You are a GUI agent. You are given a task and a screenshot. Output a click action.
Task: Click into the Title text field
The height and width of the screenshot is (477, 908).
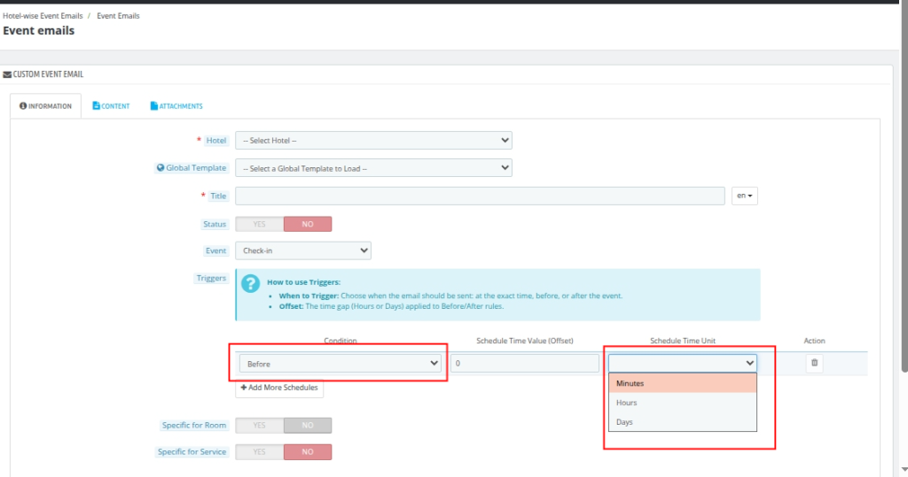pos(480,196)
